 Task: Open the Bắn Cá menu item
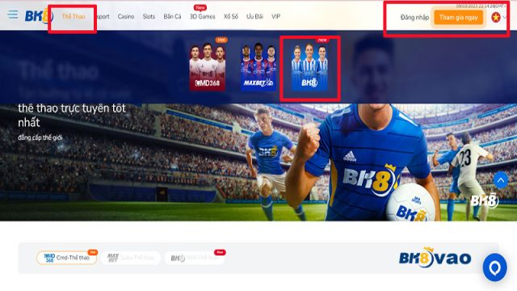pos(172,16)
